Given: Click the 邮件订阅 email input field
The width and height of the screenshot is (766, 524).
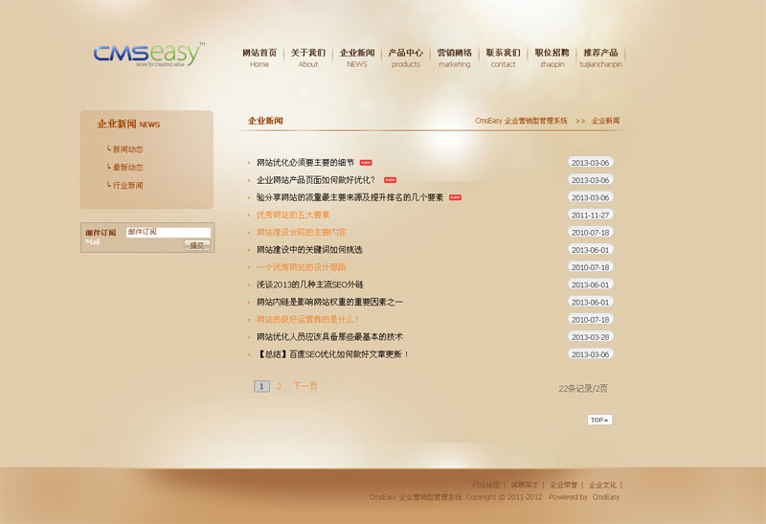Looking at the screenshot, I should 168,232.
